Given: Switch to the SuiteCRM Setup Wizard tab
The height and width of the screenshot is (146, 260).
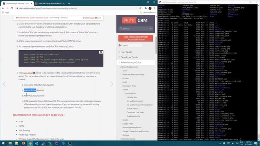Looking at the screenshot, I should tap(50, 3).
